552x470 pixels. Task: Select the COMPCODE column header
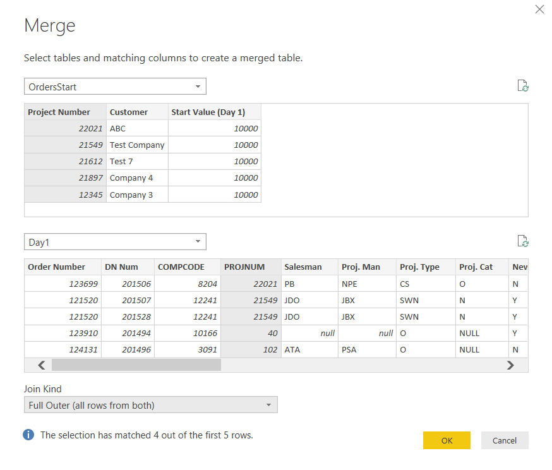tap(188, 267)
